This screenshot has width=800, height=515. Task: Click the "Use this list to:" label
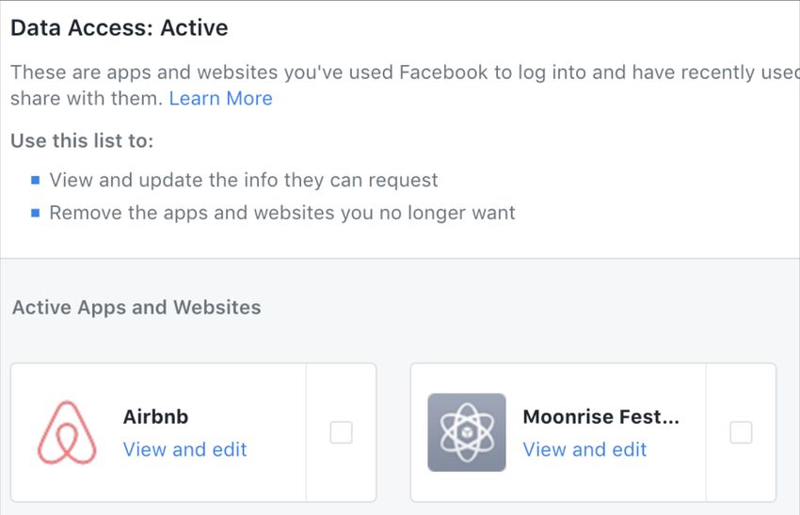pos(82,141)
